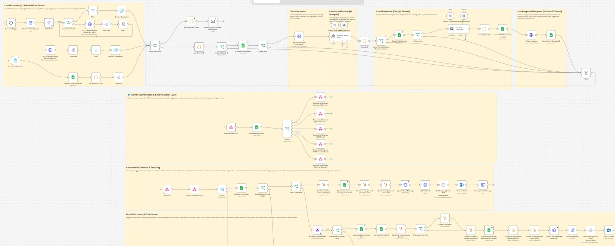Open the Loop Over Items node
The width and height of the screenshot is (615, 246).
pos(155,45)
